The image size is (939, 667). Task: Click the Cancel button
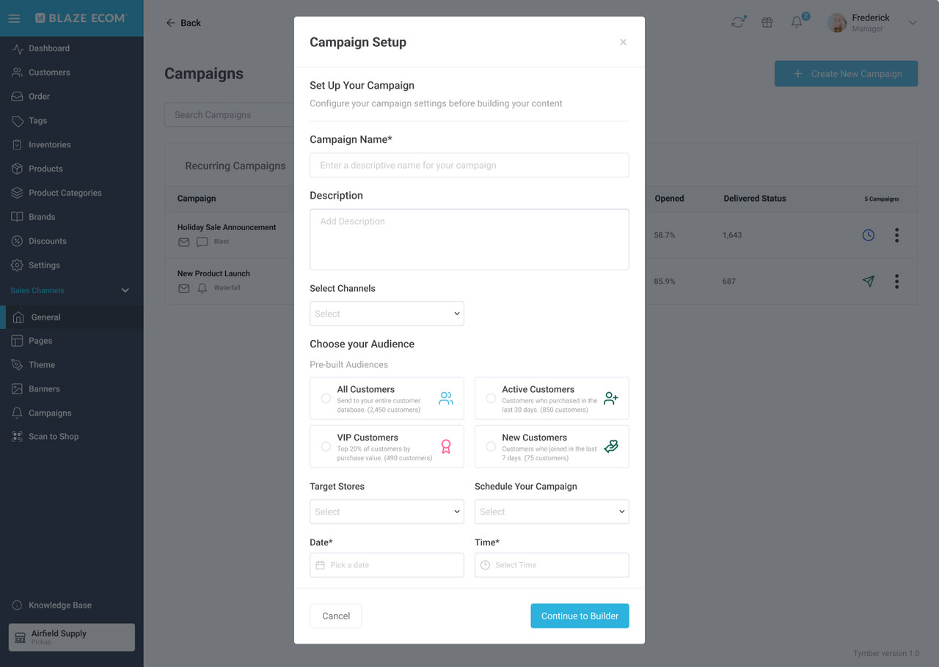[336, 616]
